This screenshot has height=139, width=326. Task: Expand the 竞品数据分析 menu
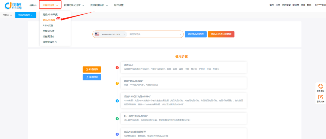click(x=99, y=5)
